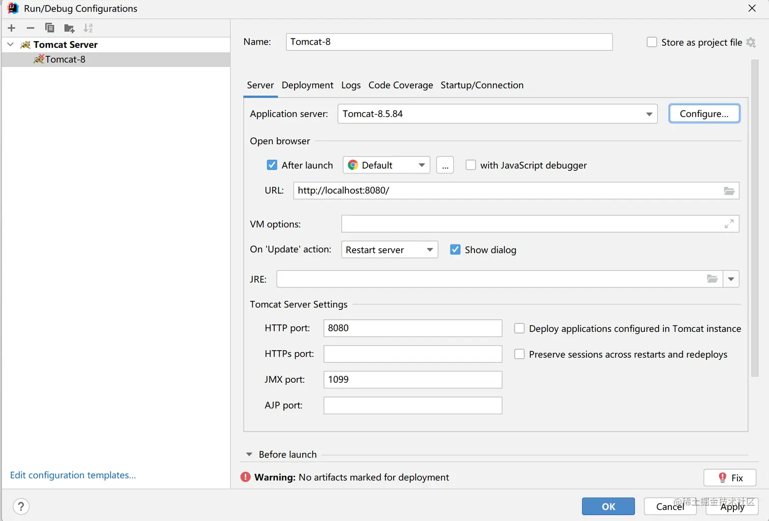This screenshot has height=521, width=769.
Task: Browse for JRE using folder icon
Action: coord(712,279)
